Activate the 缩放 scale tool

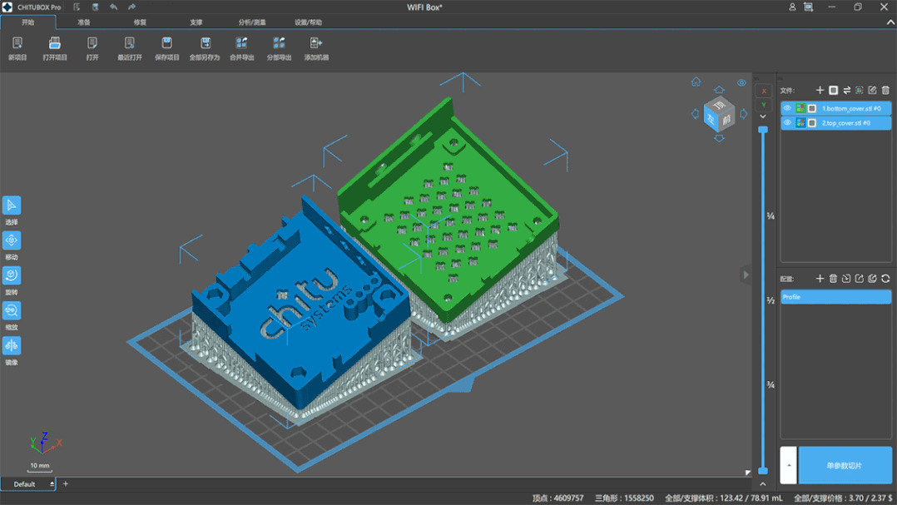[x=12, y=310]
